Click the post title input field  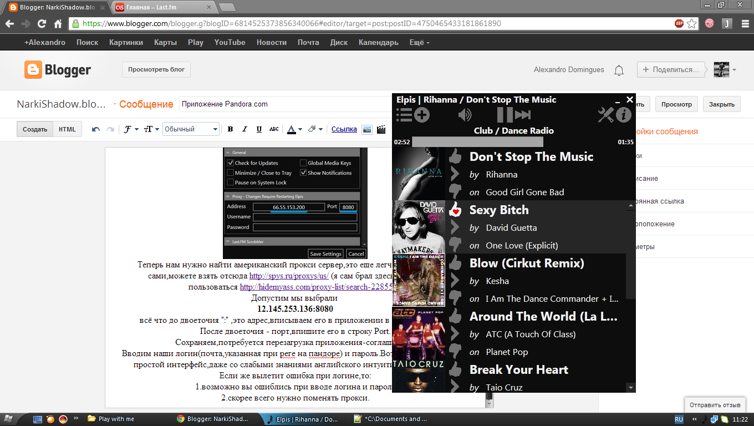286,104
